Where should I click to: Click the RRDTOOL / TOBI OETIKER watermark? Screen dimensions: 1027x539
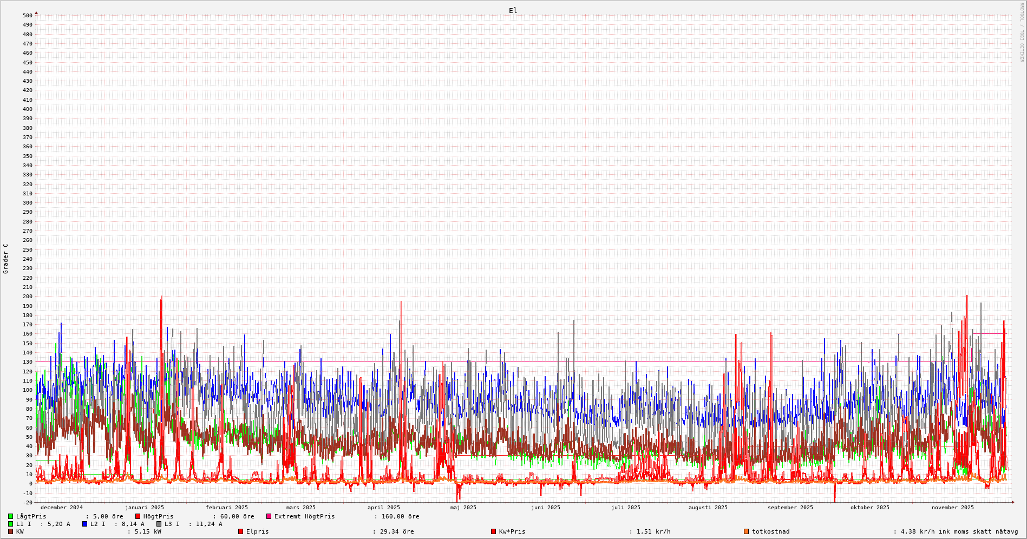[x=1022, y=32]
